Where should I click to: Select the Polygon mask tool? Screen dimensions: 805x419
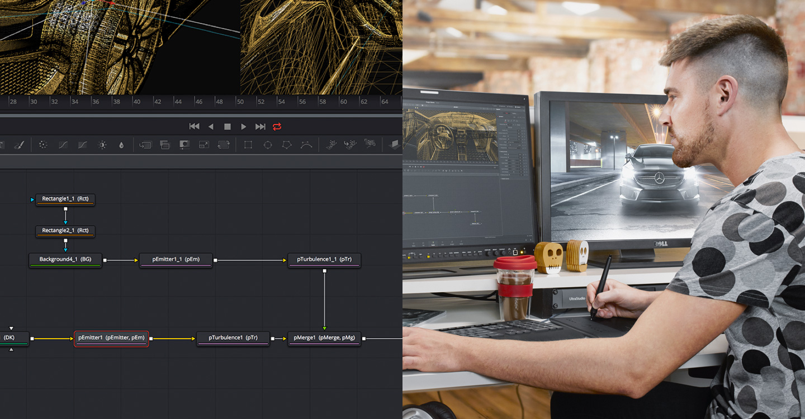pos(287,145)
